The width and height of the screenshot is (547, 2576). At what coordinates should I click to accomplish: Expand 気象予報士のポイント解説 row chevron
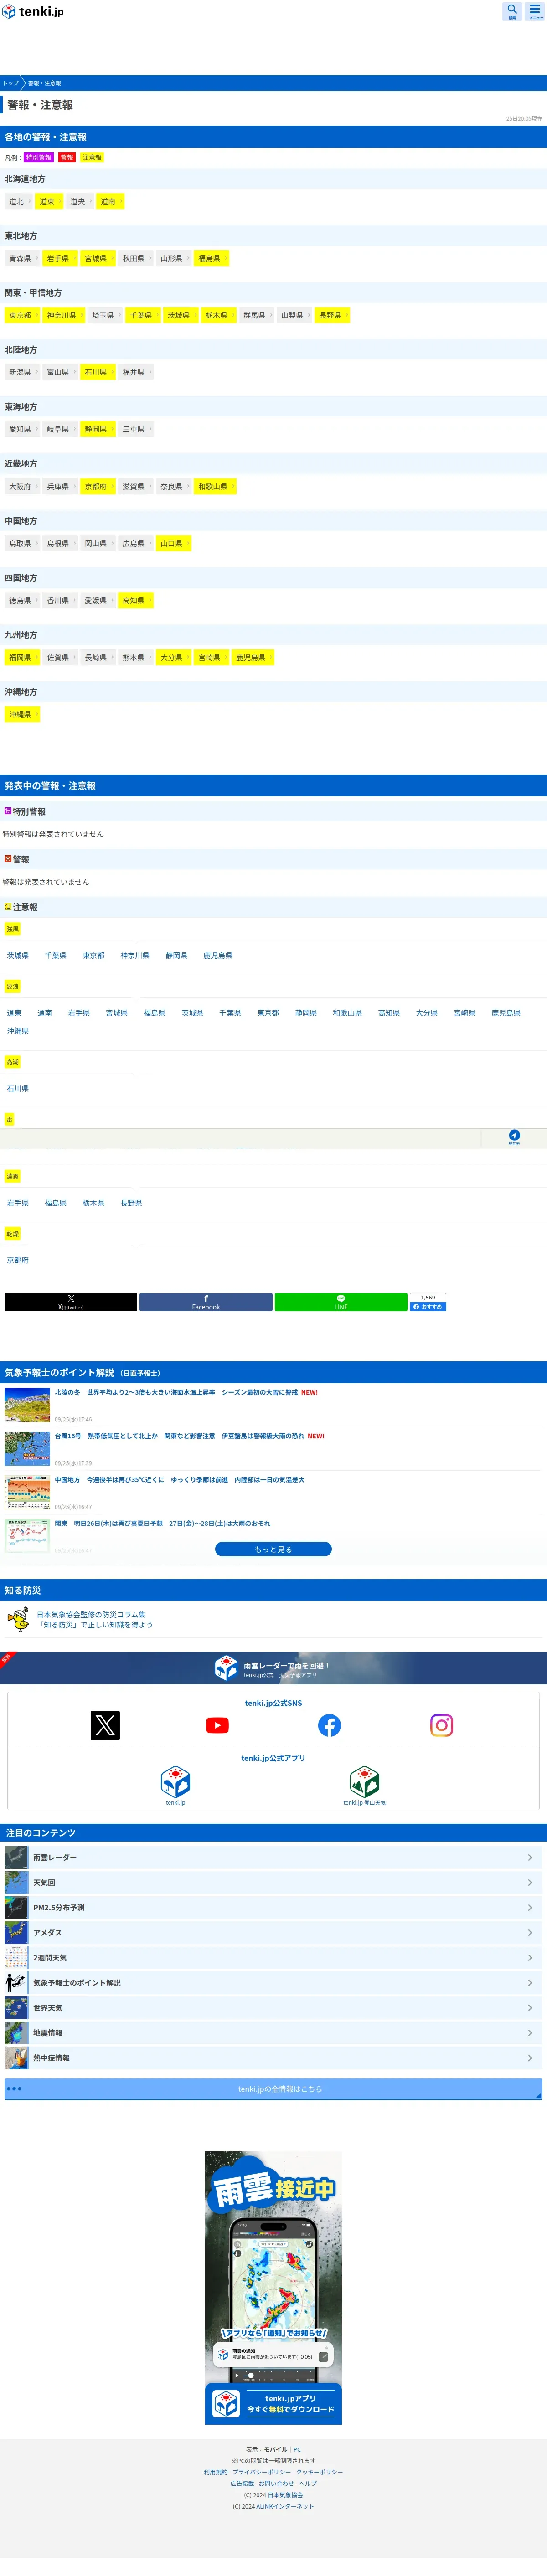click(530, 1982)
